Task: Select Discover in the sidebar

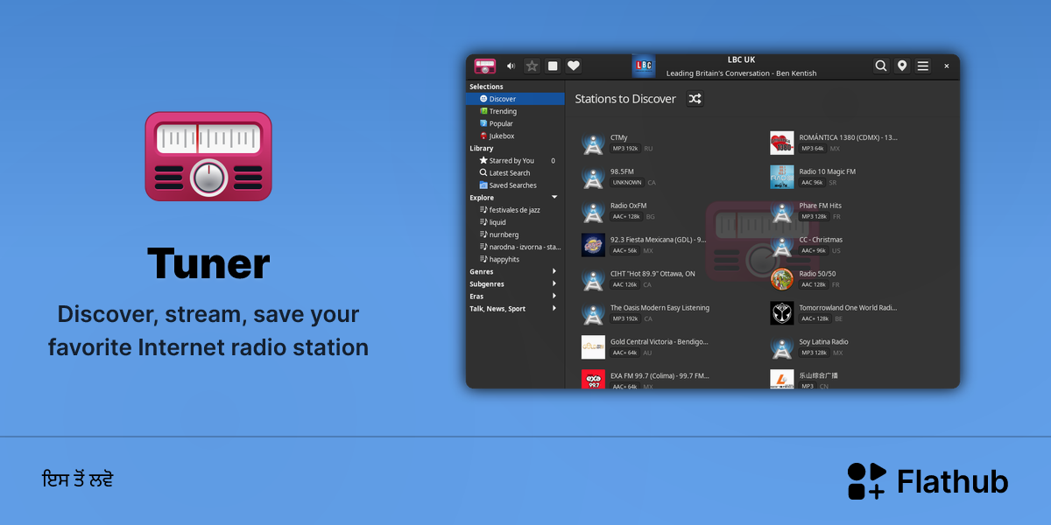Action: pos(515,99)
